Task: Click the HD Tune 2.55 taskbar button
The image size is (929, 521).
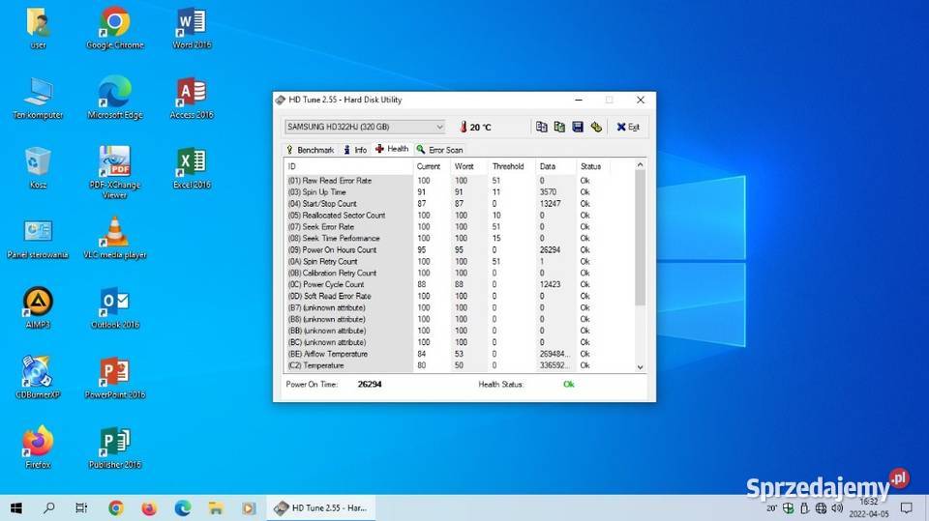Action: [x=320, y=508]
